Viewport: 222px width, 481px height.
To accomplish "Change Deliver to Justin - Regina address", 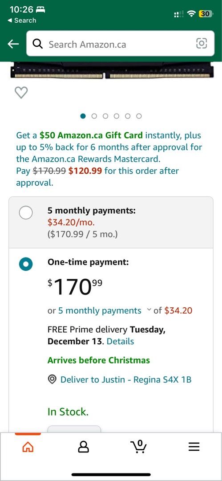I will coord(126,379).
